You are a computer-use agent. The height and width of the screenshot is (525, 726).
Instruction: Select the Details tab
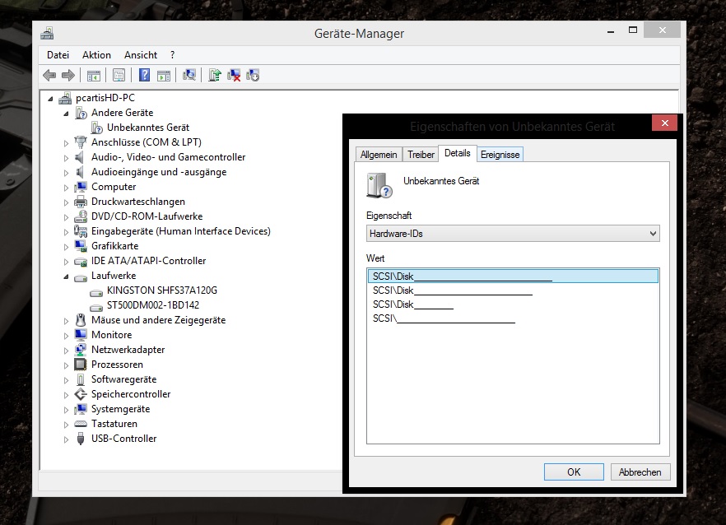tap(458, 153)
